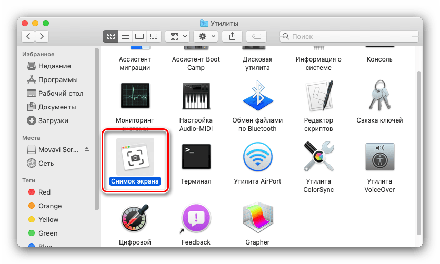This screenshot has height=264, width=440.
Task: Select the Снимок экрана screenshot app icon
Action: coord(135,157)
